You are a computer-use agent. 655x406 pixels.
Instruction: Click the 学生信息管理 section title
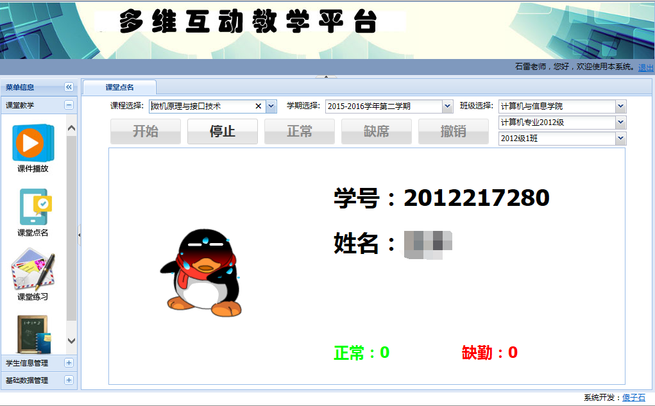pyautogui.click(x=27, y=363)
